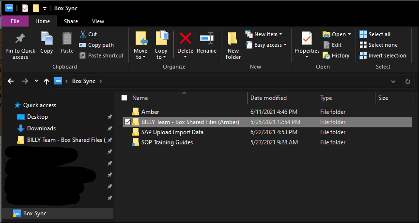This screenshot has height=223, width=419.
Task: Click the date 6/22/2021 4:53 PM
Action: [274, 132]
